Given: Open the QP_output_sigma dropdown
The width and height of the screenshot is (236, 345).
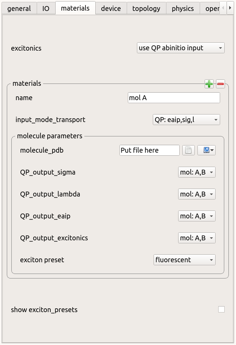Looking at the screenshot, I should (197, 172).
